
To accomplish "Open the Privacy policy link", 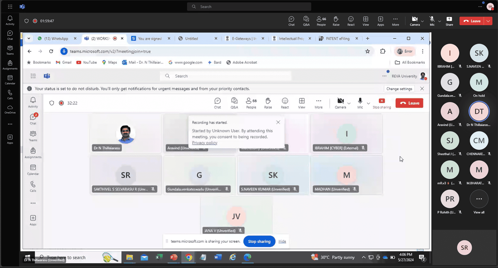I will (205, 143).
